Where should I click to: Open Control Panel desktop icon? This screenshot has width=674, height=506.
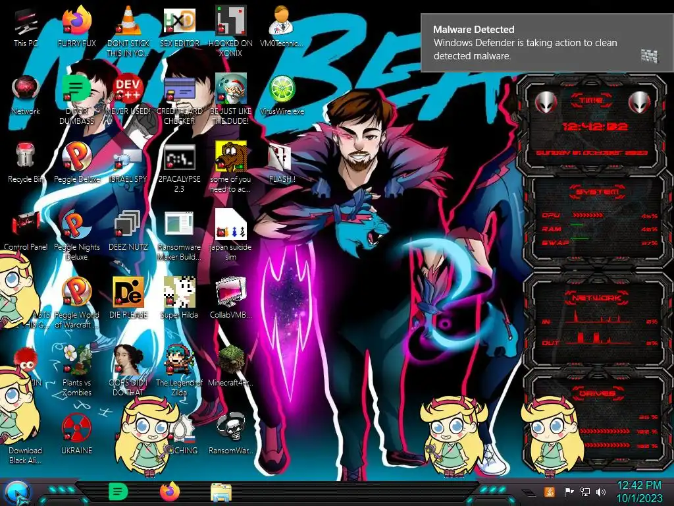tap(26, 231)
